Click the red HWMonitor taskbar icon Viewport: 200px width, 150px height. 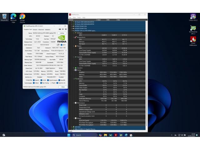116,135
